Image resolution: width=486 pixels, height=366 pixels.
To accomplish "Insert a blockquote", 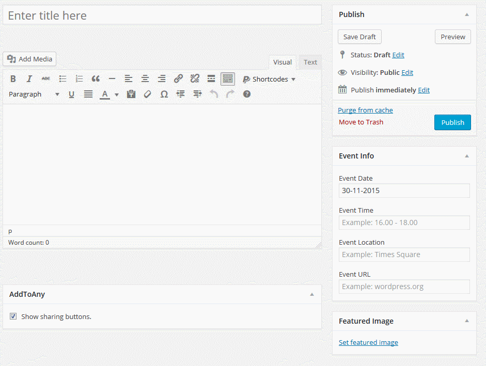I will point(96,79).
